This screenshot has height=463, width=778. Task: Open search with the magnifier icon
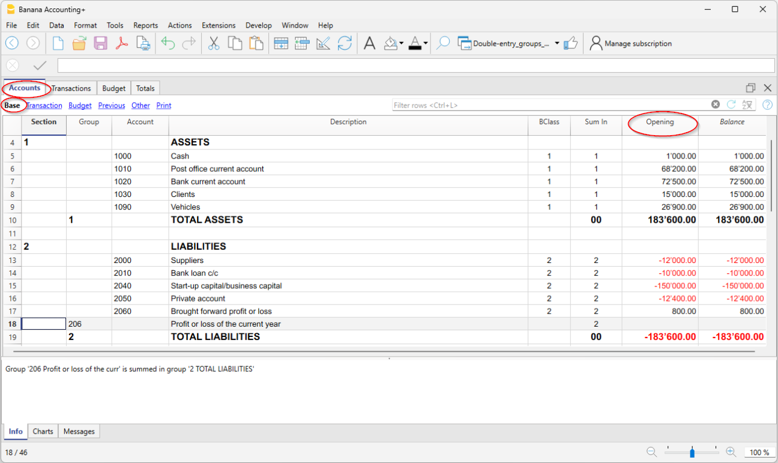coord(443,43)
